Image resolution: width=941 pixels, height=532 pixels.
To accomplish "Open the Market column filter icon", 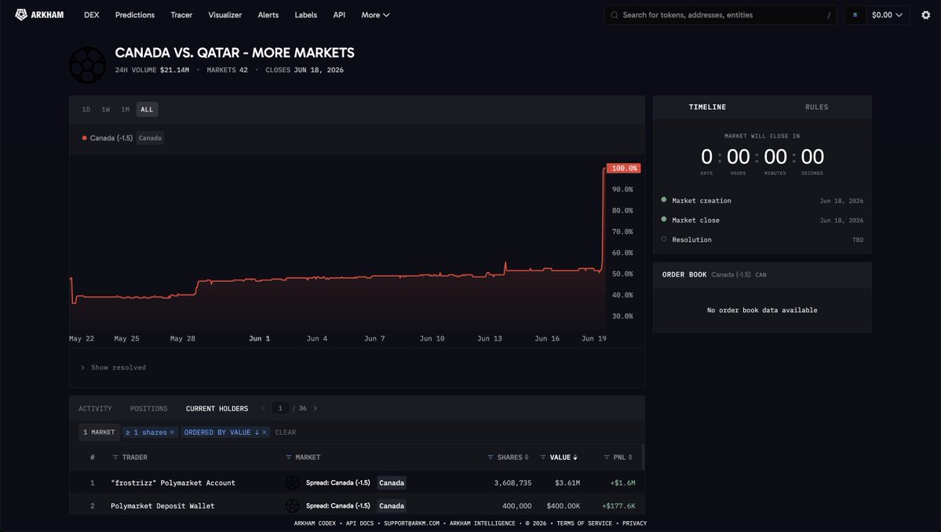I will click(x=289, y=457).
